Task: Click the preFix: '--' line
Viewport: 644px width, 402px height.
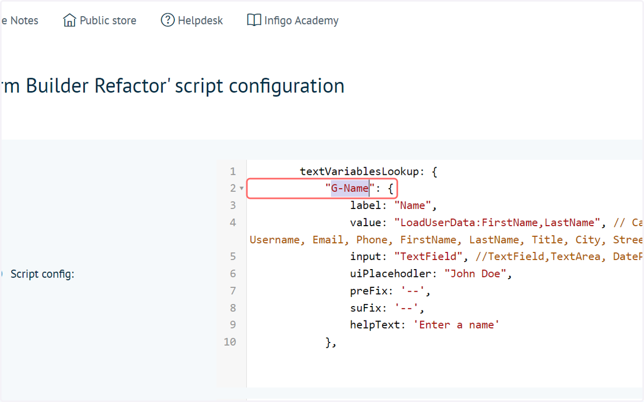Action: point(391,291)
